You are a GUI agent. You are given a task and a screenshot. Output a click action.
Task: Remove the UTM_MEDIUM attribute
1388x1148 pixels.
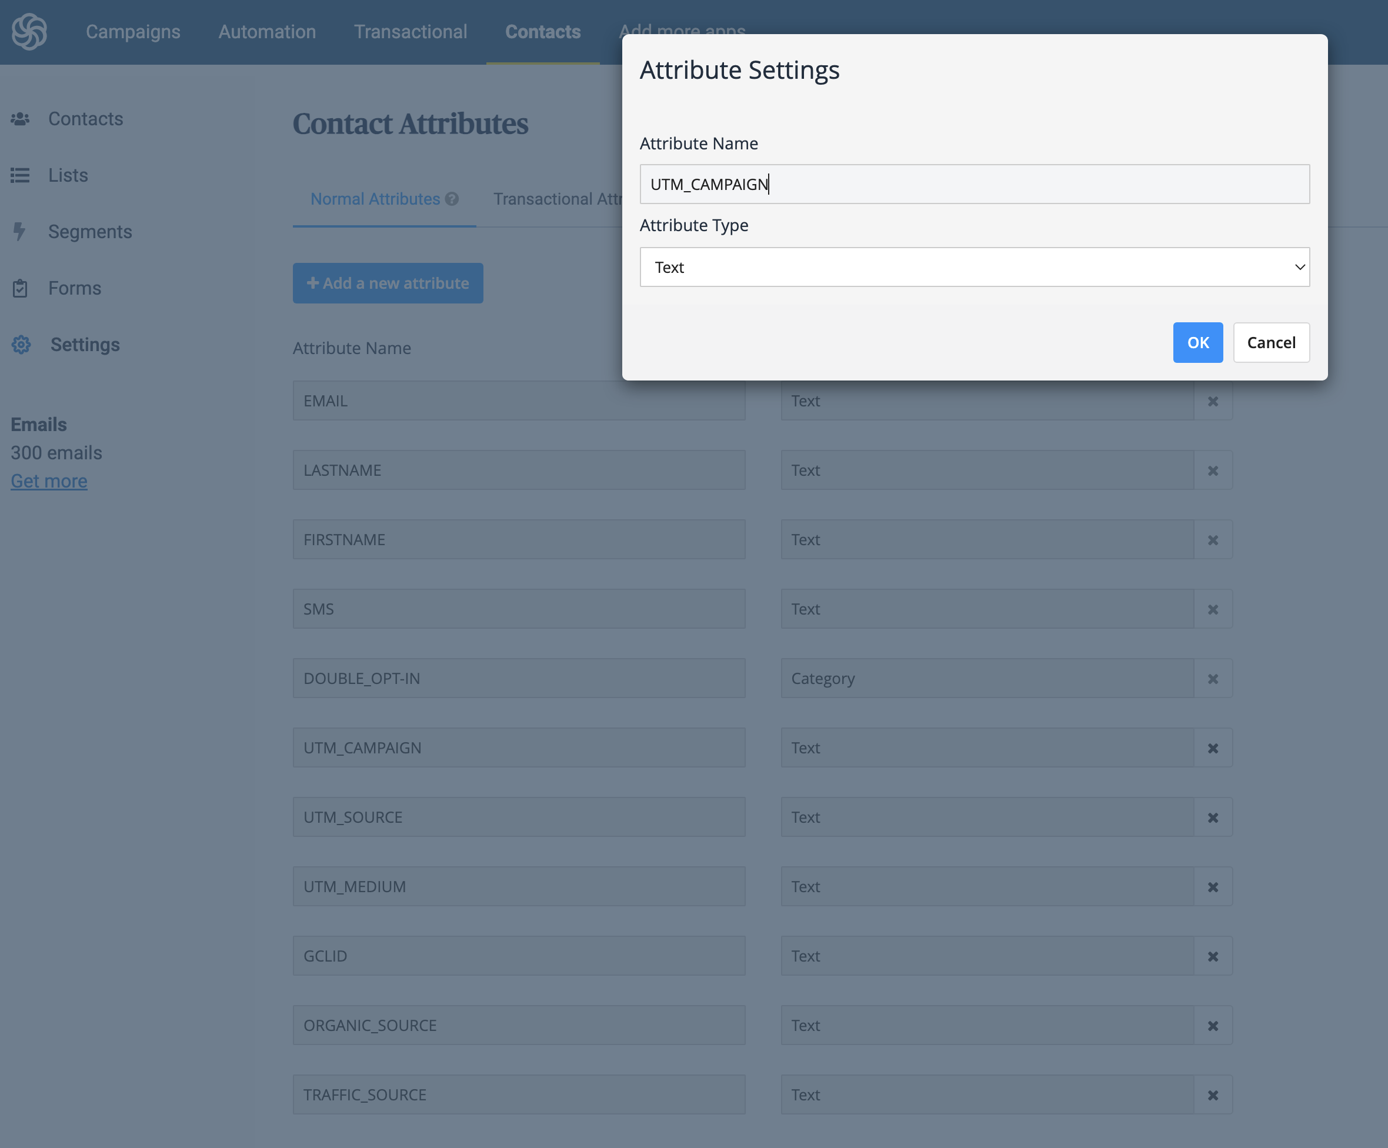tap(1212, 887)
